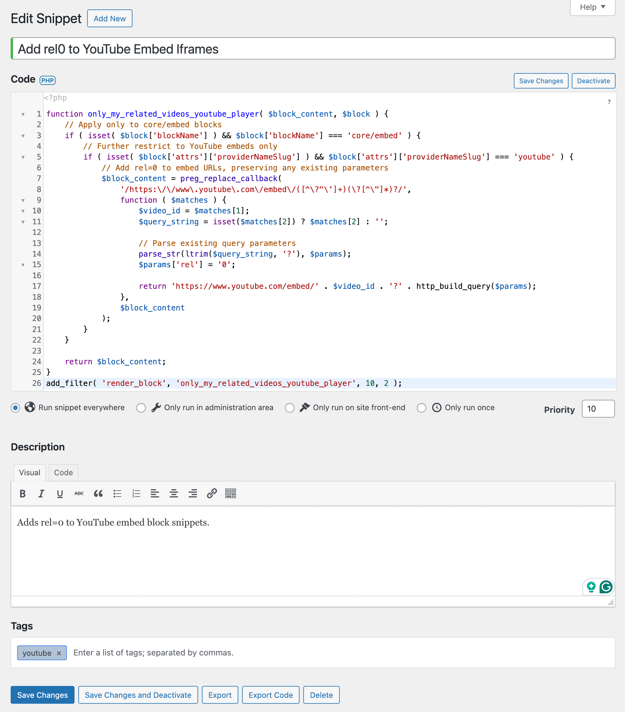
Task: Click the Grammarly lightbulb suggestion icon
Action: tap(591, 587)
